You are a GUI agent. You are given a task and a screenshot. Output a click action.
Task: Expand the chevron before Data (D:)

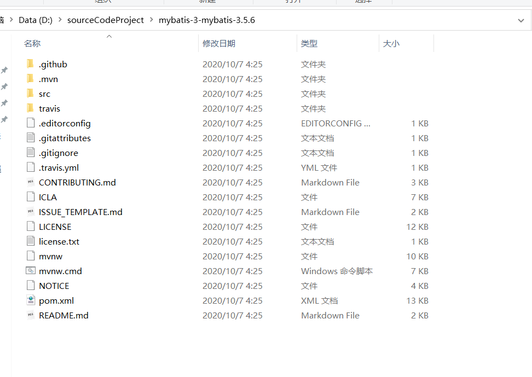pyautogui.click(x=11, y=20)
